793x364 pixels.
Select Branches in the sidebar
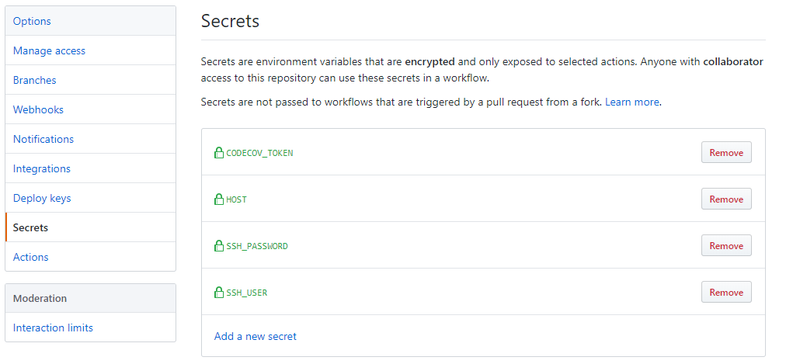point(35,80)
